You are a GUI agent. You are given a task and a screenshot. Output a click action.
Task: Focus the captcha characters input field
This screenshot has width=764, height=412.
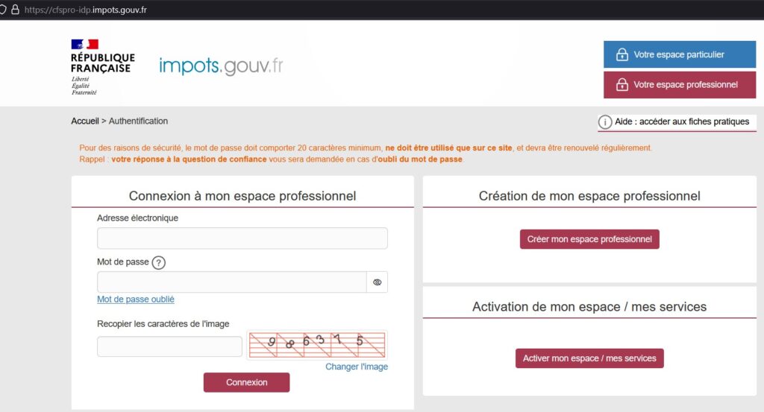pos(169,346)
